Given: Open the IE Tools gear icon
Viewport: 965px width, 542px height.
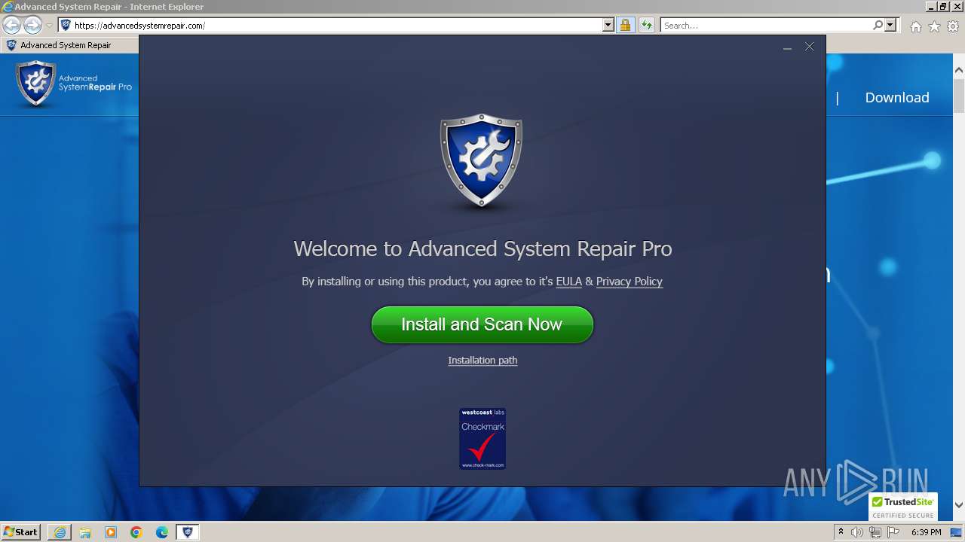Looking at the screenshot, I should coord(953,26).
